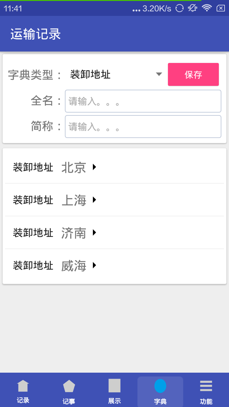Expand the 上海 entry arrow

click(94, 200)
